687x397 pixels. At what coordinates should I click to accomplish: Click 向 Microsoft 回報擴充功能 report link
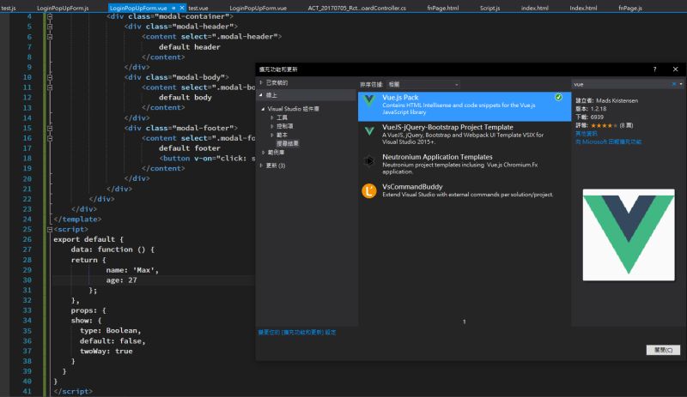[x=609, y=141]
